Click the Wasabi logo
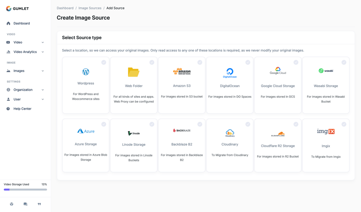 click(326, 71)
